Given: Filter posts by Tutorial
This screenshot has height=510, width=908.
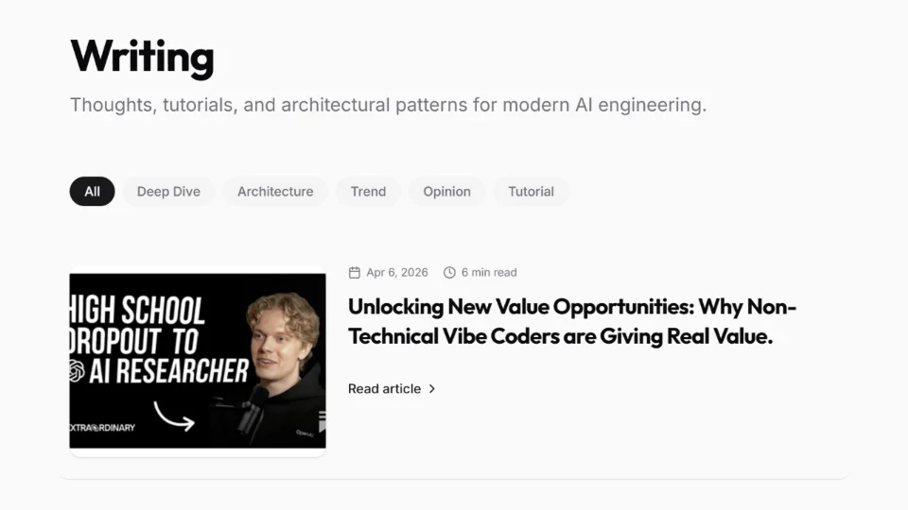Looking at the screenshot, I should (x=531, y=192).
